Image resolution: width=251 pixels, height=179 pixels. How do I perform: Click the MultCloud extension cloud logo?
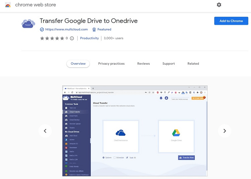pos(28,23)
